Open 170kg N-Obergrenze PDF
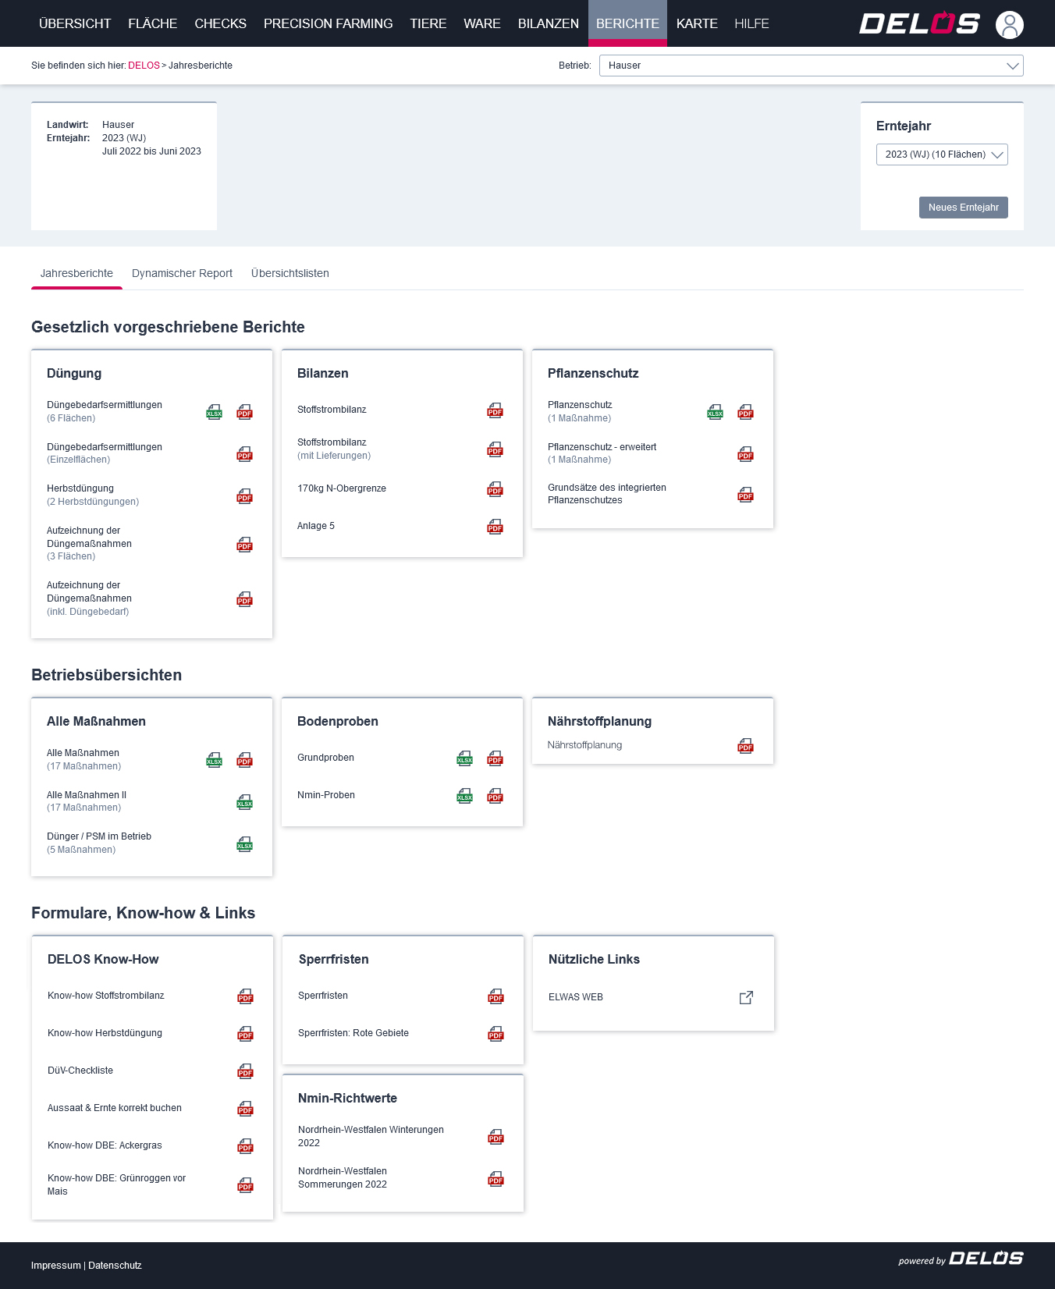The image size is (1055, 1289). coord(496,489)
